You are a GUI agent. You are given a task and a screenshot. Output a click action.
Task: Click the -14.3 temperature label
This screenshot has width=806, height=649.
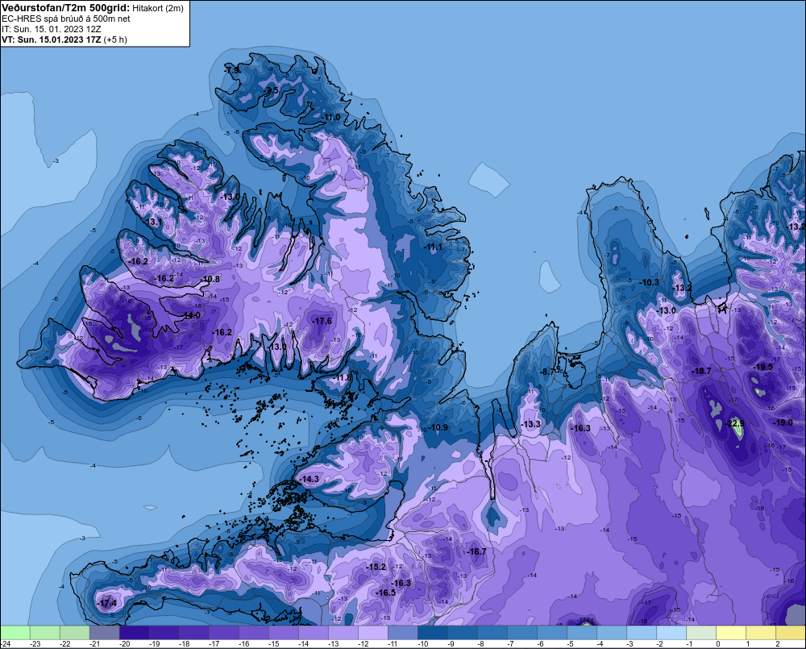pyautogui.click(x=310, y=479)
